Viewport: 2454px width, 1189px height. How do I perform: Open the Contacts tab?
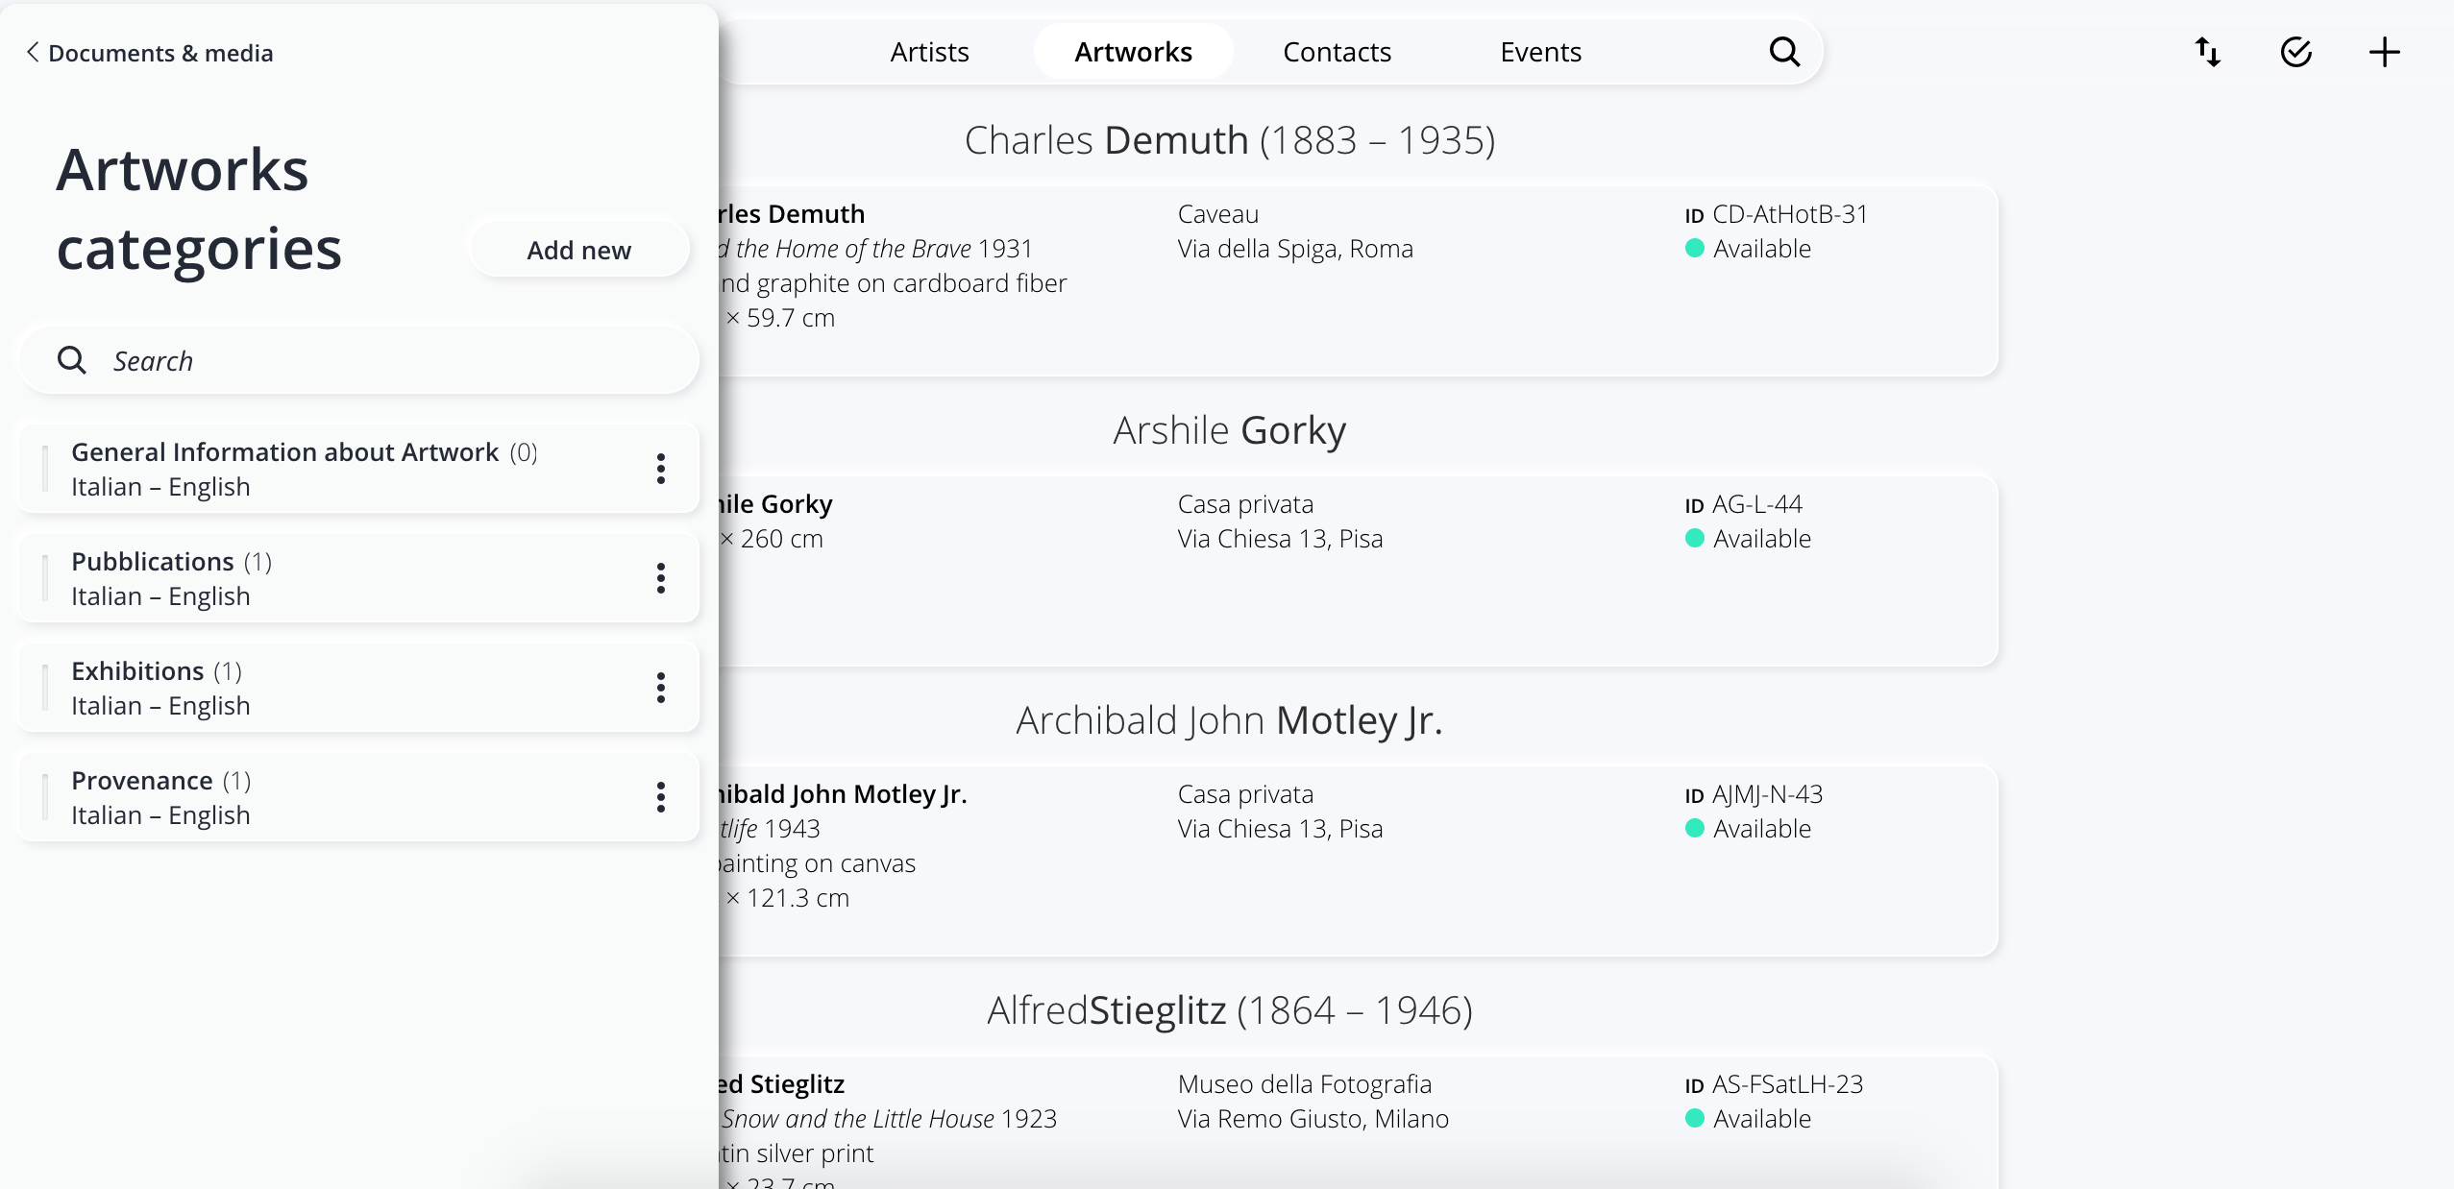1337,52
